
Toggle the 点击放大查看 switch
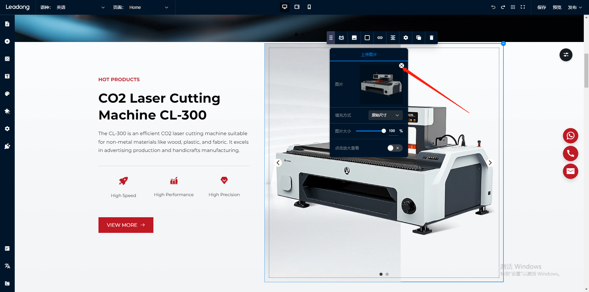(395, 148)
